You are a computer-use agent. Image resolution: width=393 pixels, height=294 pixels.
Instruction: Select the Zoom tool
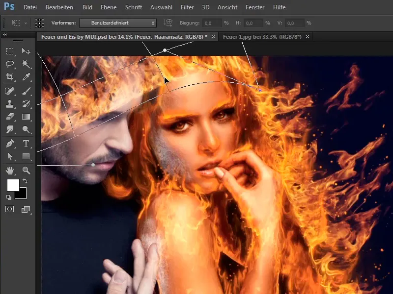(x=26, y=171)
